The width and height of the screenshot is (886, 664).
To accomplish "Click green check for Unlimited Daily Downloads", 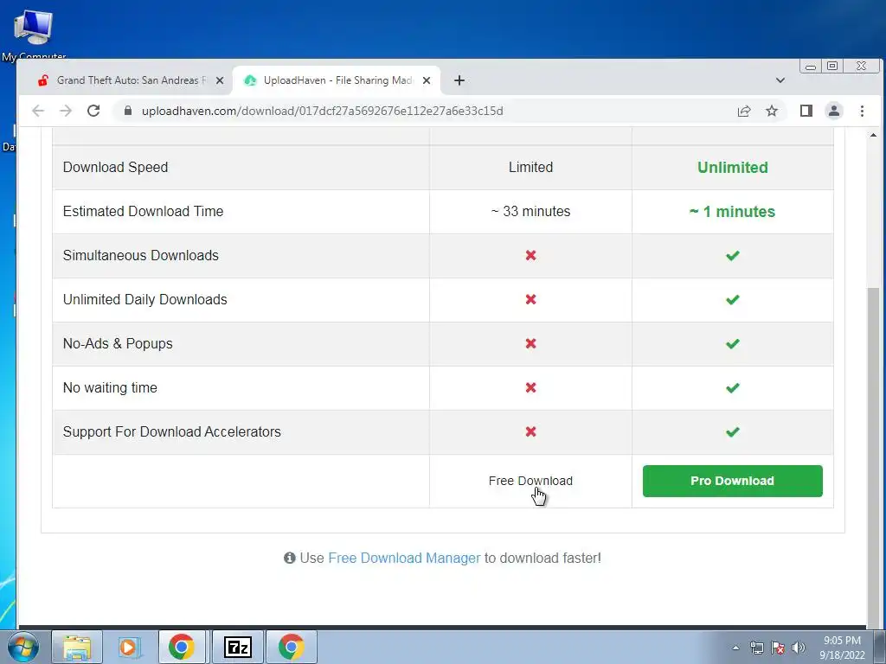I will (x=732, y=300).
